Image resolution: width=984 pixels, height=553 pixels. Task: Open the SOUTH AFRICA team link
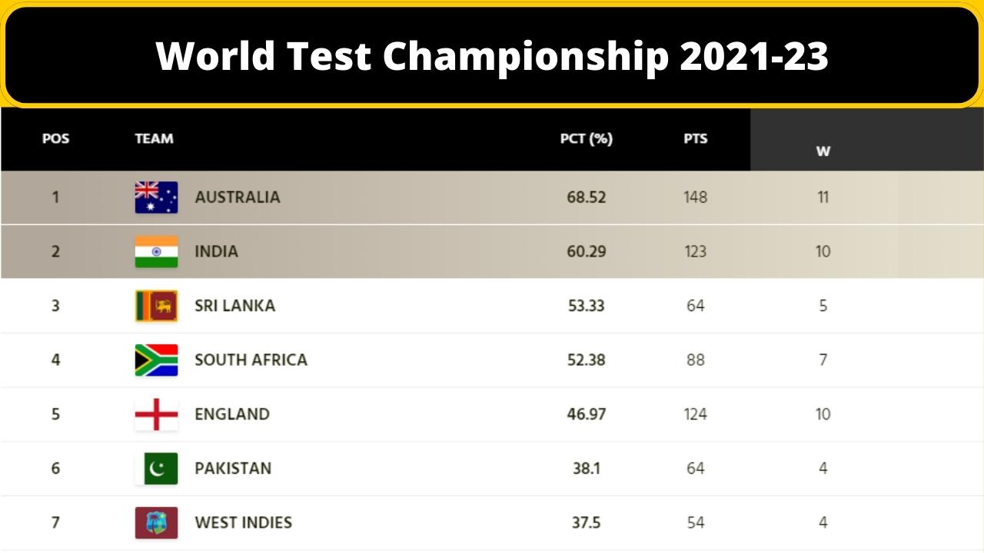click(251, 359)
